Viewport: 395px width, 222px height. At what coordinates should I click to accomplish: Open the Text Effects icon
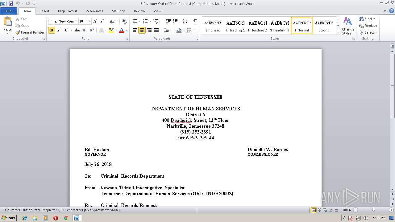coord(101,30)
